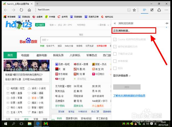Click the 设为首页 button
This screenshot has width=172, height=127.
click(40, 25)
